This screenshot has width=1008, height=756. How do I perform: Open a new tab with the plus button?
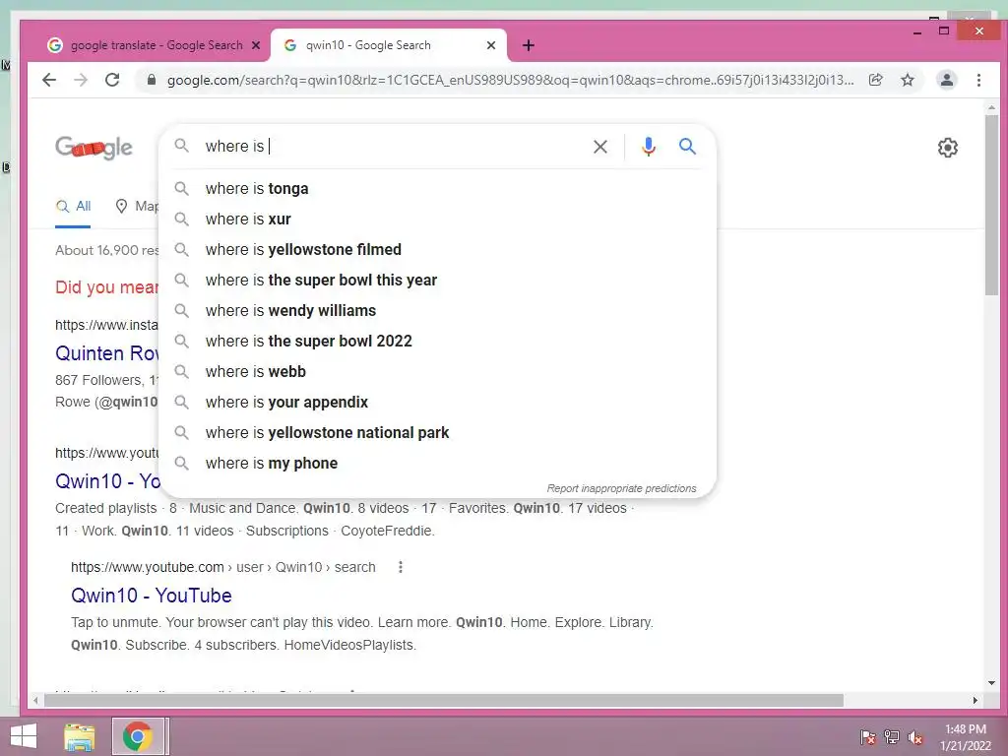tap(529, 45)
